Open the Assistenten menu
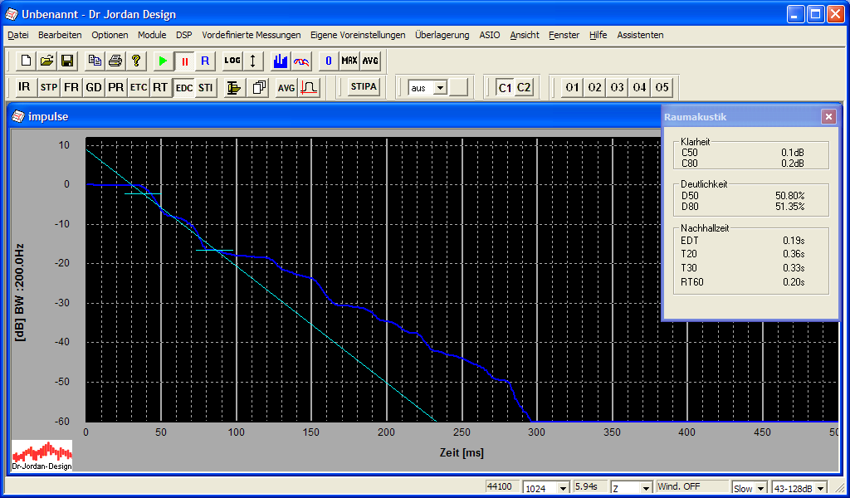 tap(640, 35)
